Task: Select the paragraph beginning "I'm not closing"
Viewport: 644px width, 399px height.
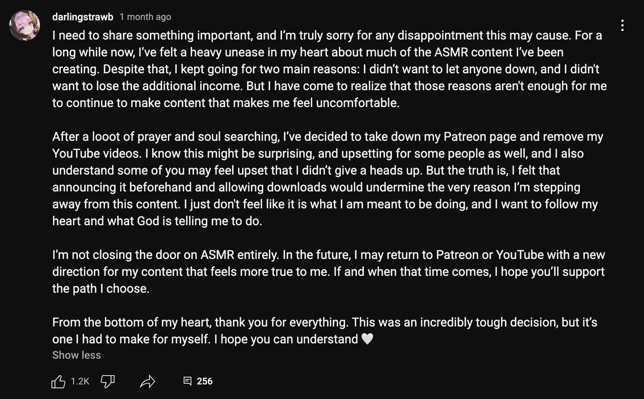Action: click(x=327, y=272)
